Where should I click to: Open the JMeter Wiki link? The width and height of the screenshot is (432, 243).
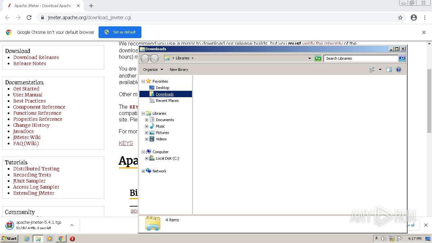[27, 137]
